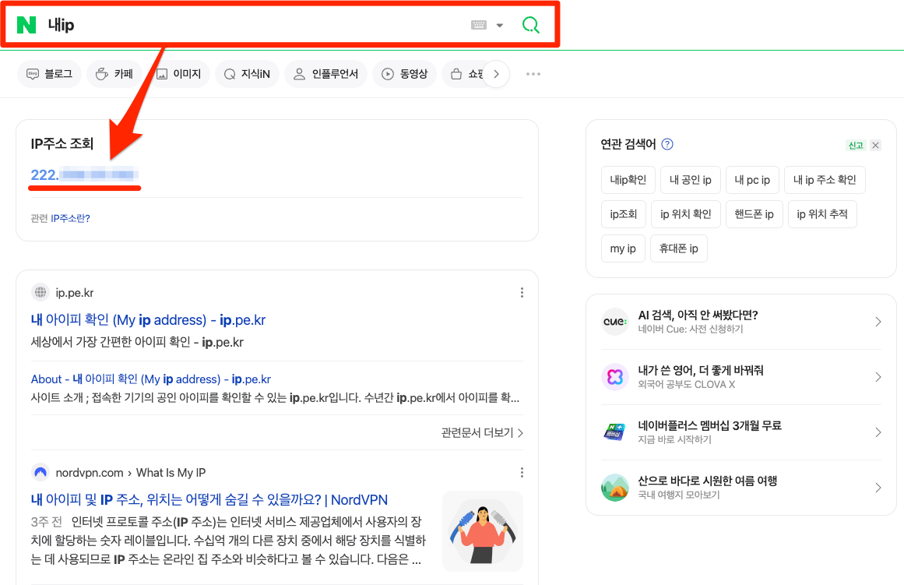Click the green 신고 report button
904x585 pixels.
856,146
